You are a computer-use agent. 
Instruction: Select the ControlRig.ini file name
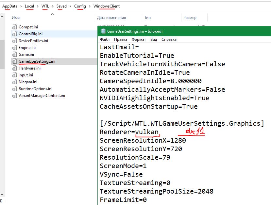31,34
